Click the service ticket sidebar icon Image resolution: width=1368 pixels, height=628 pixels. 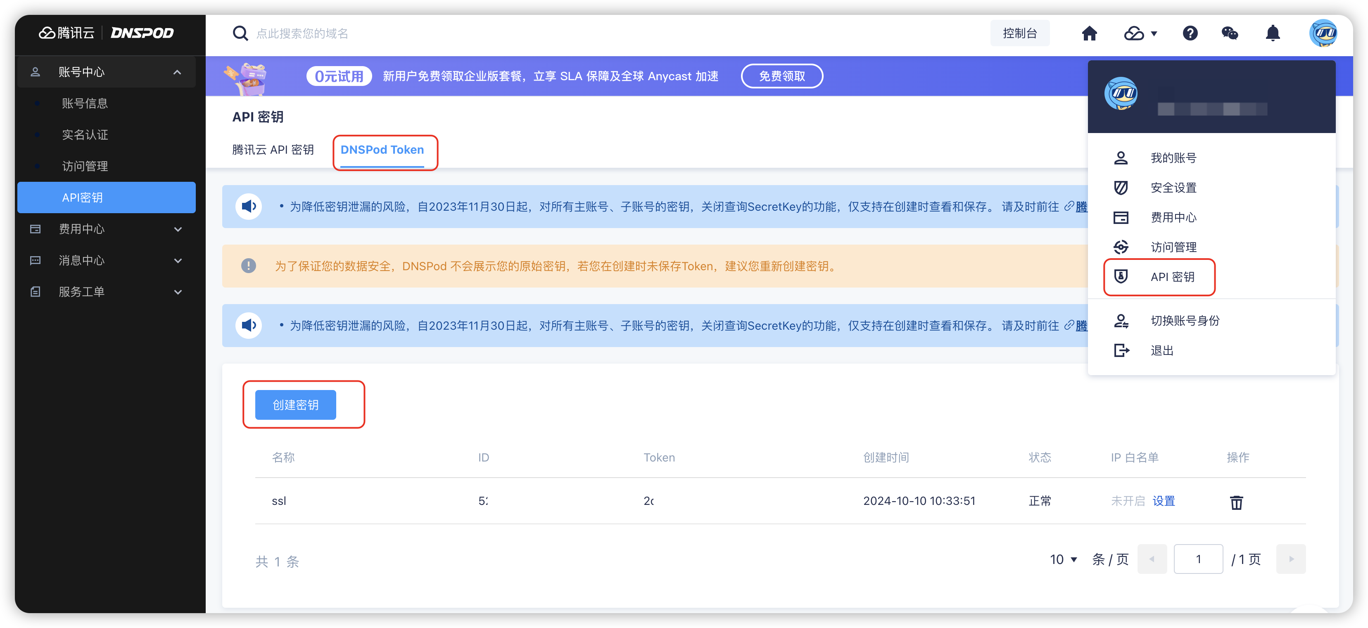(36, 292)
